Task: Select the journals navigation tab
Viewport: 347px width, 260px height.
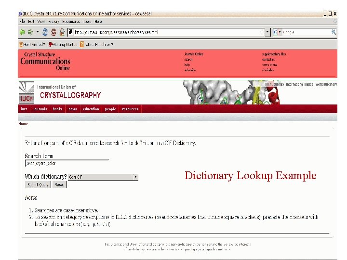Action: point(40,109)
